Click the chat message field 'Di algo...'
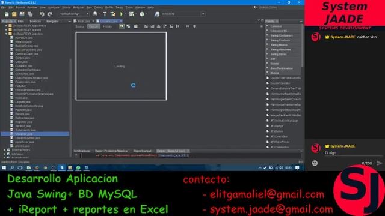385x216 pixels. coord(353,153)
